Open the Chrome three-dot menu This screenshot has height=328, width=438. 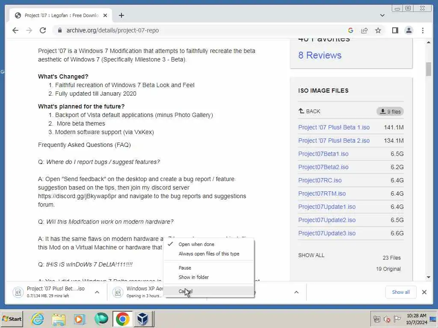(423, 30)
